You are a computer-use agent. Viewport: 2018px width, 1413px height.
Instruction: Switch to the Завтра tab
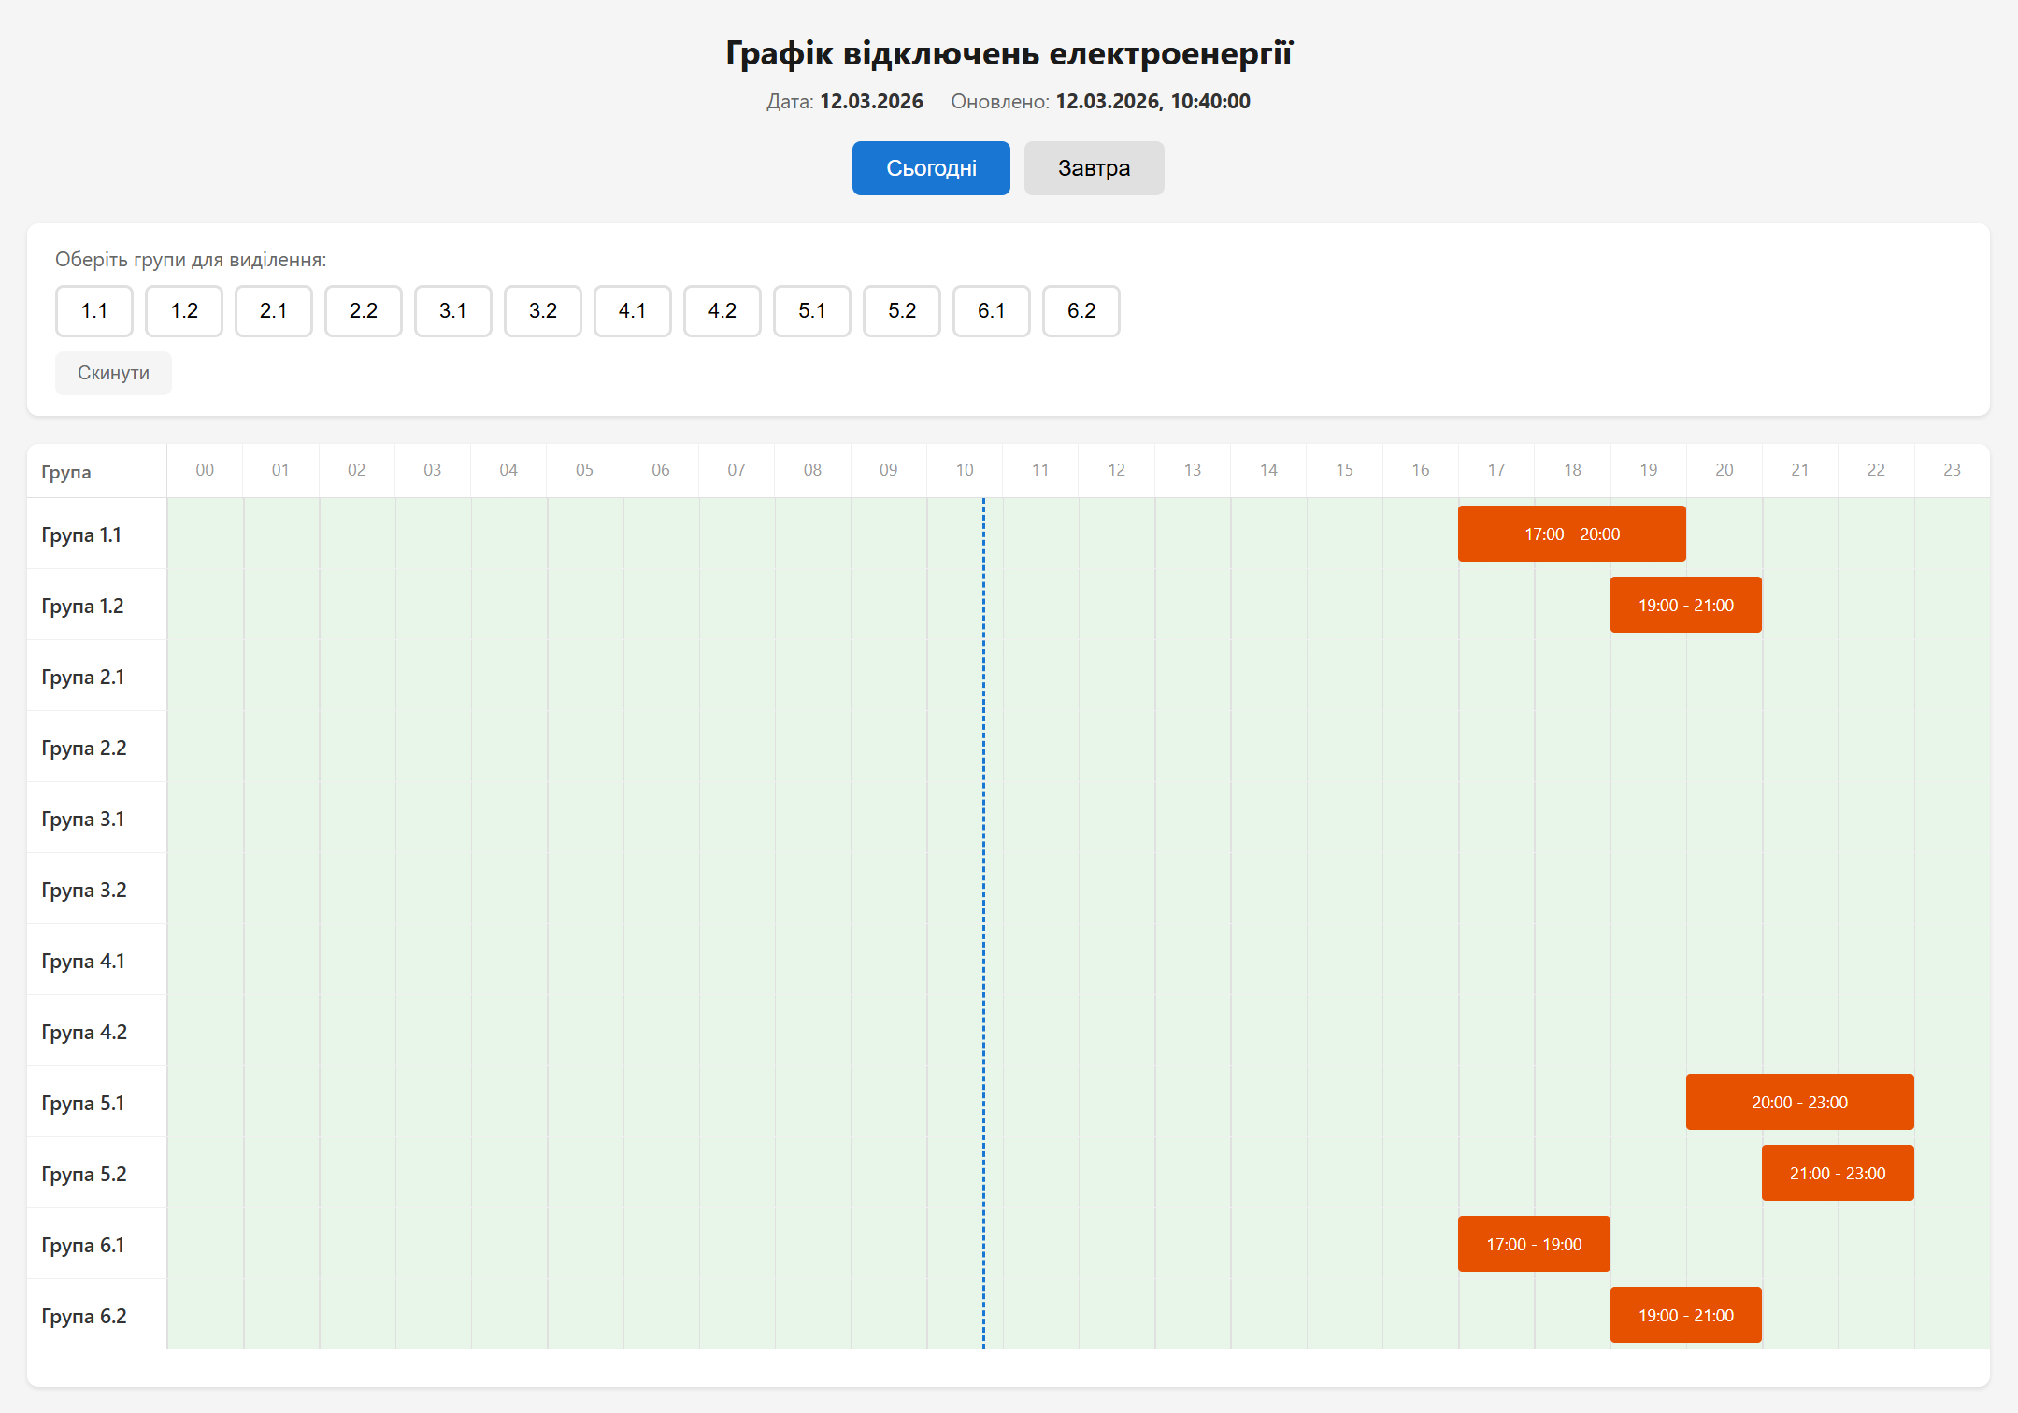click(x=1095, y=168)
